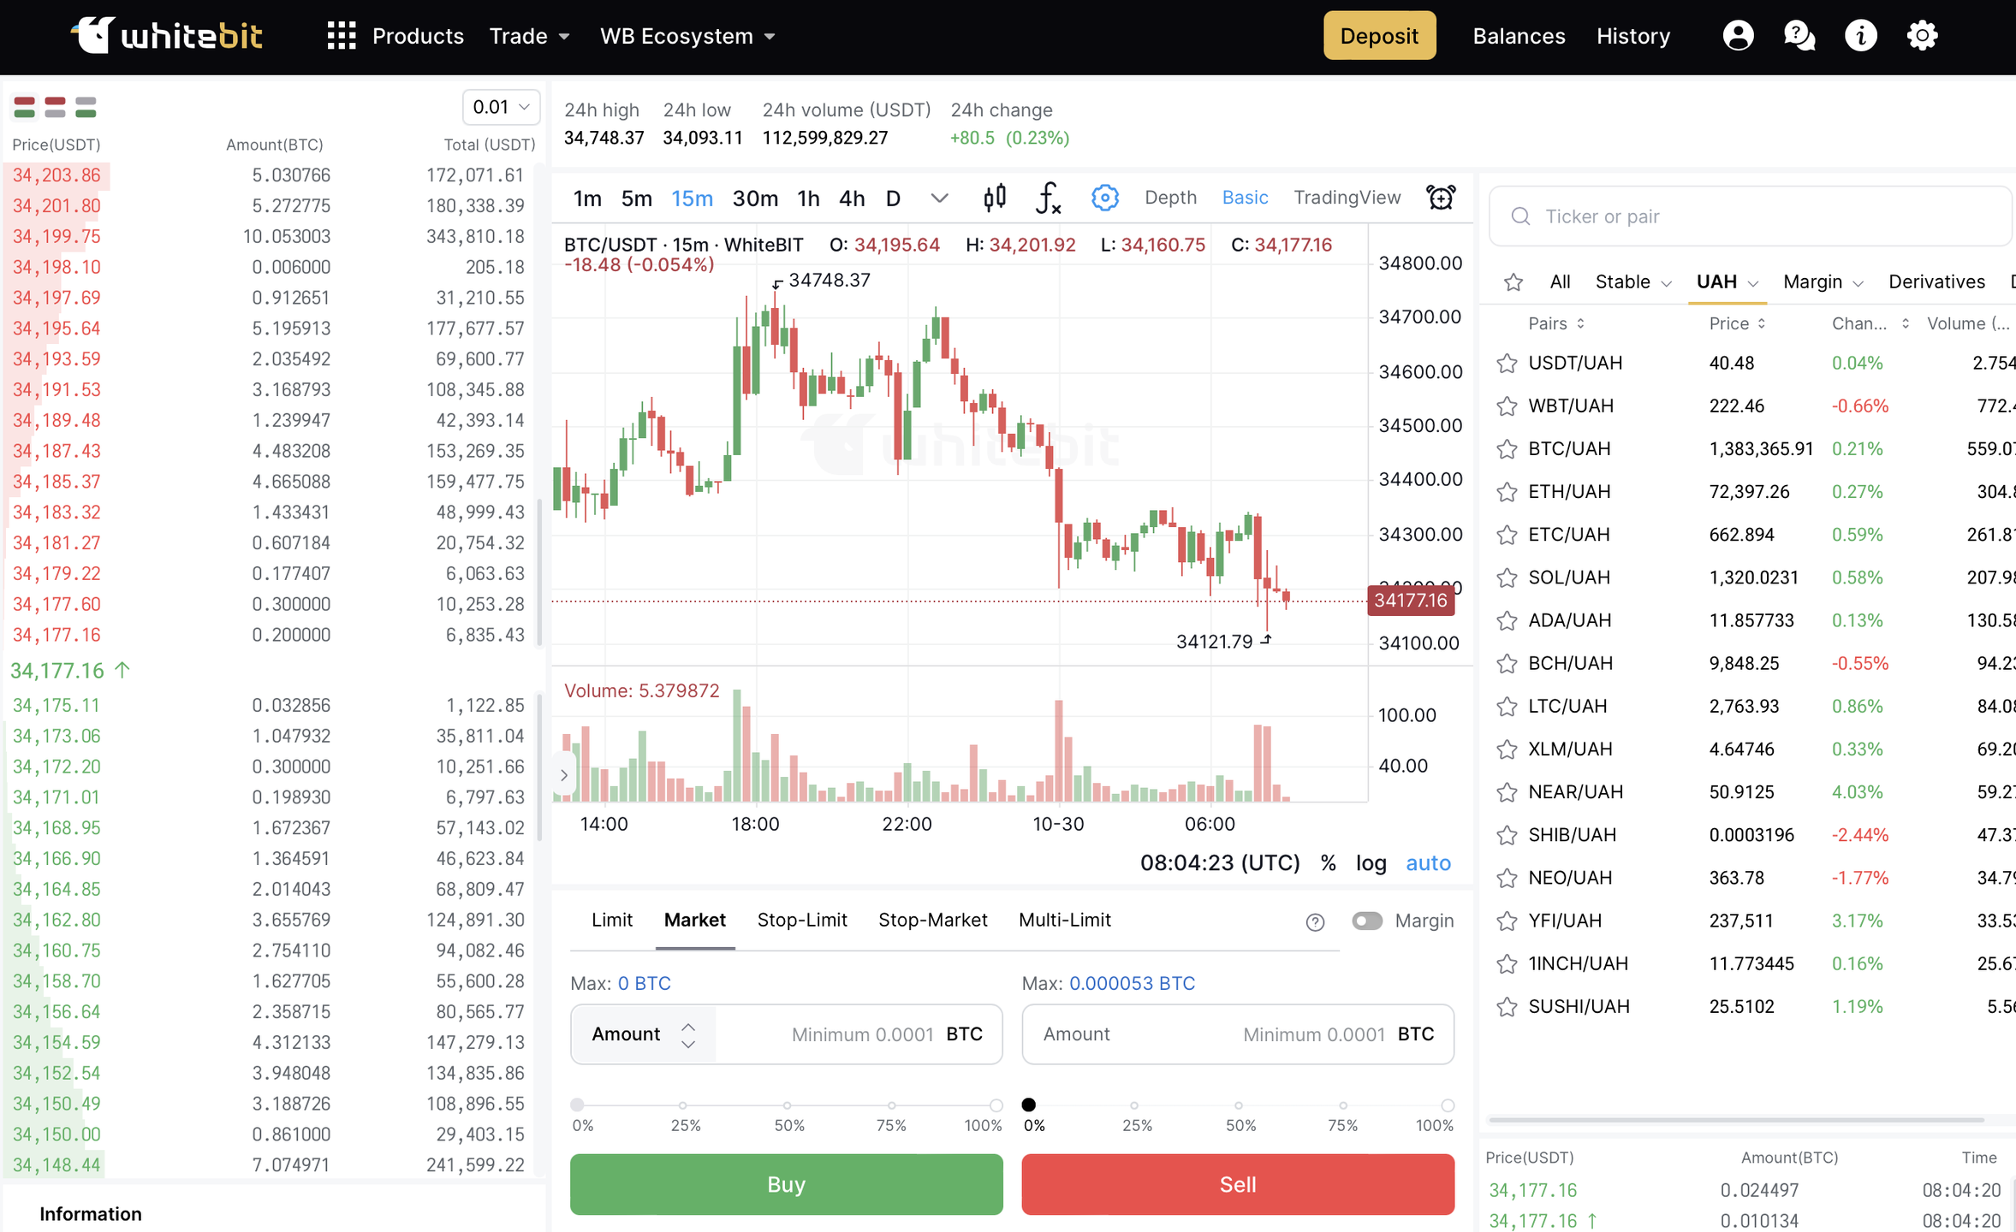Set buy amount slider to 50%
This screenshot has height=1232, width=2016.
[x=788, y=1105]
